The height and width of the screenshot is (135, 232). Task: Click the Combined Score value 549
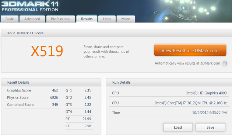coord(55,105)
